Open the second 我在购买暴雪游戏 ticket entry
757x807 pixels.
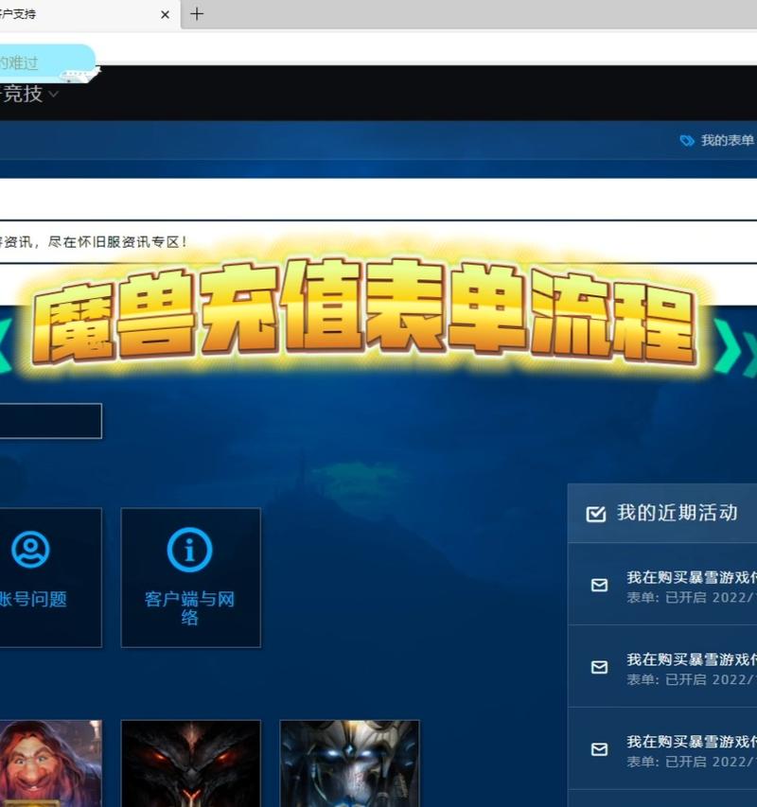tap(662, 666)
